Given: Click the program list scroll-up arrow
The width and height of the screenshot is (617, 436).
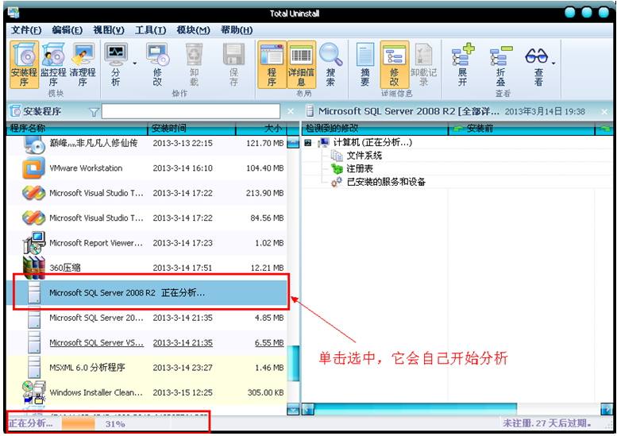Looking at the screenshot, I should pyautogui.click(x=293, y=142).
